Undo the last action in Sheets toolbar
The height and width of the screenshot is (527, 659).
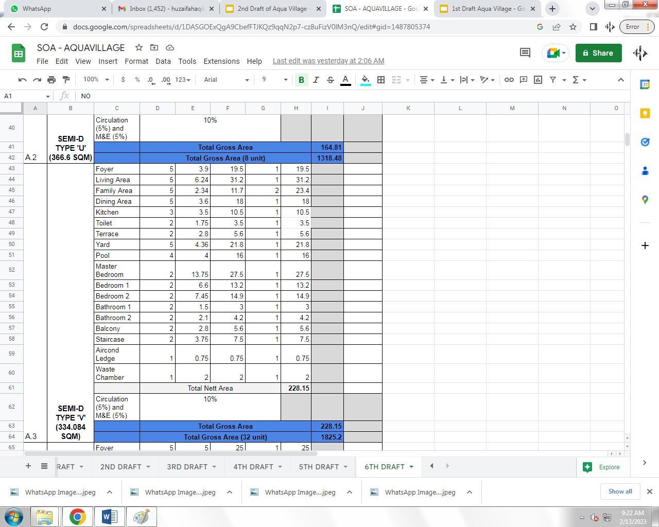point(22,80)
